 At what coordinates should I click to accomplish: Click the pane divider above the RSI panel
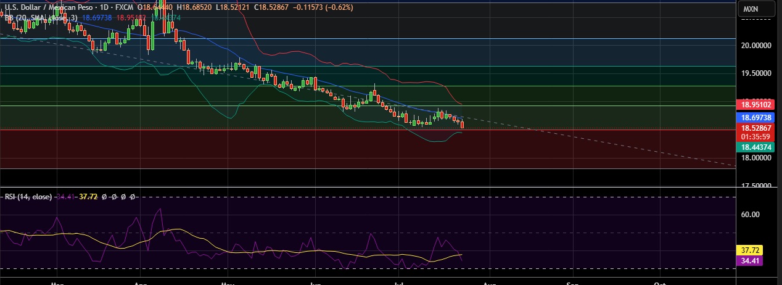(370, 186)
